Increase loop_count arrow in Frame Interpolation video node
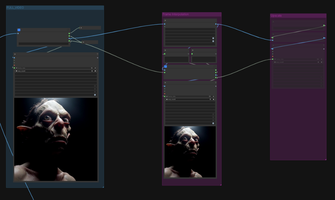 pyautogui.click(x=213, y=99)
